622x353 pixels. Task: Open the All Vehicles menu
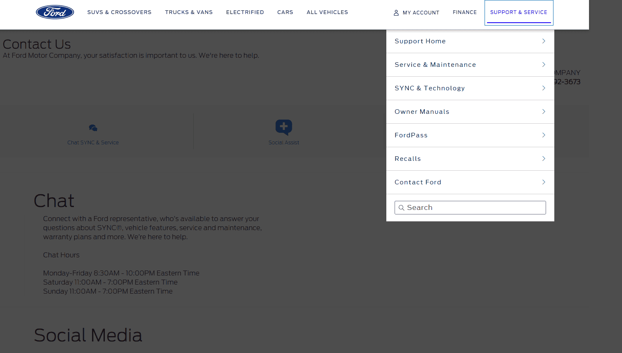tap(327, 12)
